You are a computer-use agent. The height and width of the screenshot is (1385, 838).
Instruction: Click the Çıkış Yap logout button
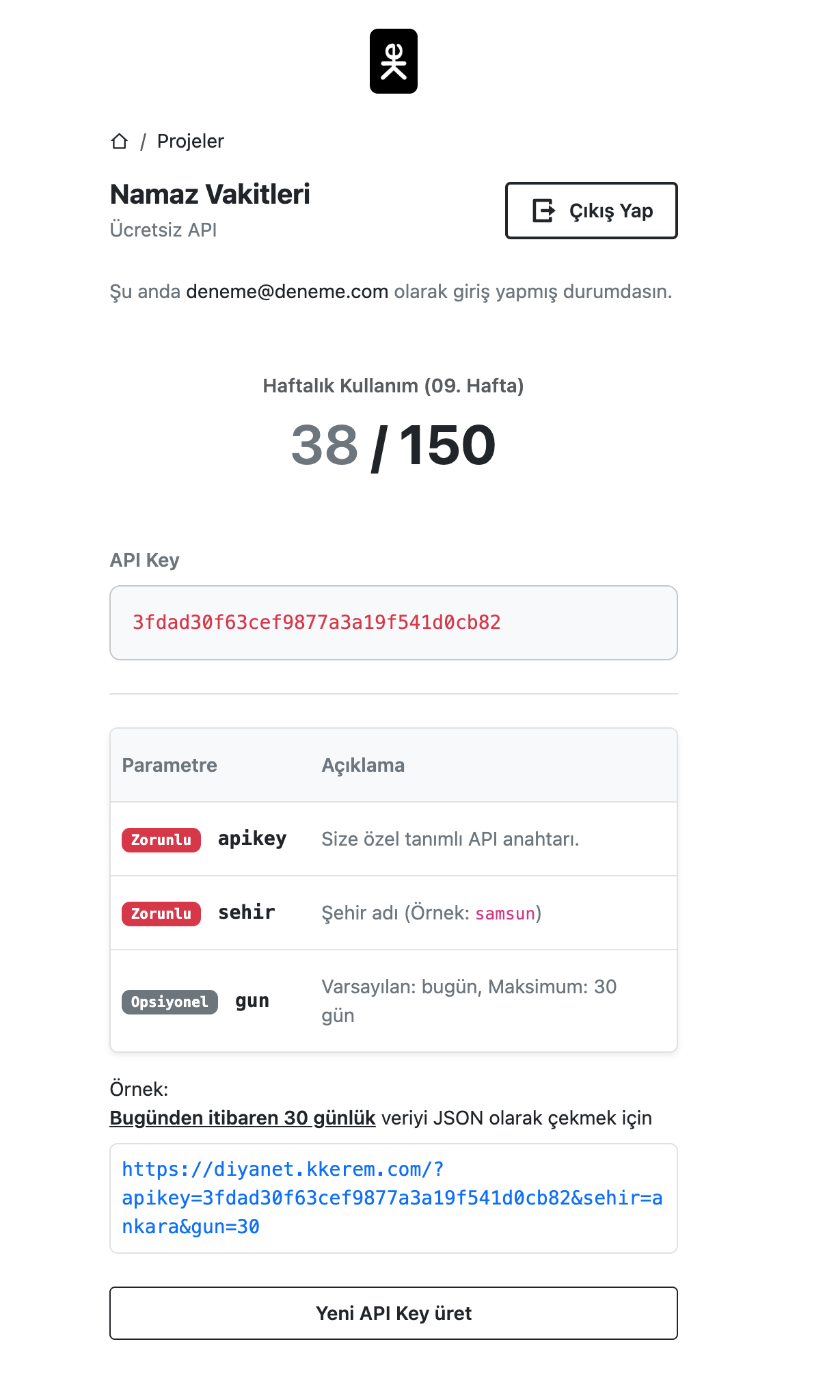pyautogui.click(x=591, y=211)
